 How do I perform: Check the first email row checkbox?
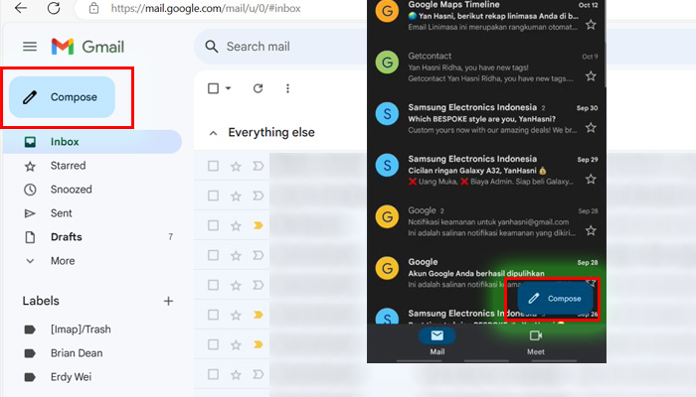(213, 167)
